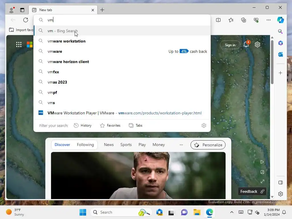Click the Personalize button
The image size is (292, 219).
point(208,145)
